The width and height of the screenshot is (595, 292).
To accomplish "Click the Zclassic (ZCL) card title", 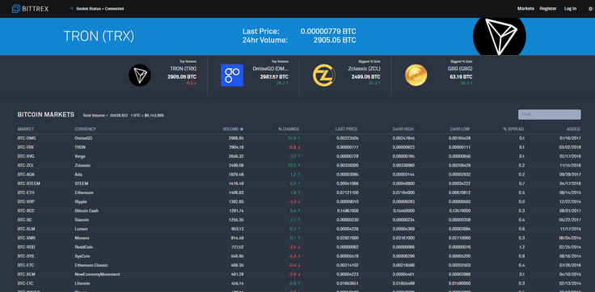I will pos(365,69).
